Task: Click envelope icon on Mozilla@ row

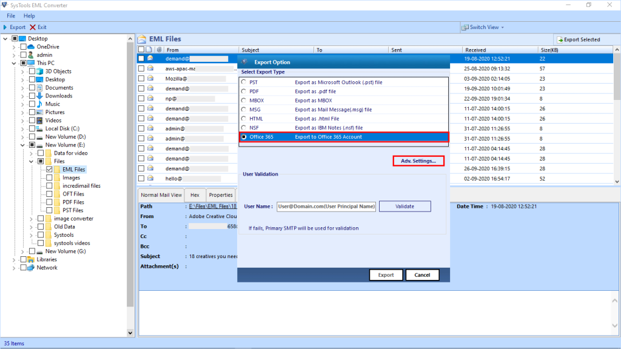Action: tap(150, 78)
